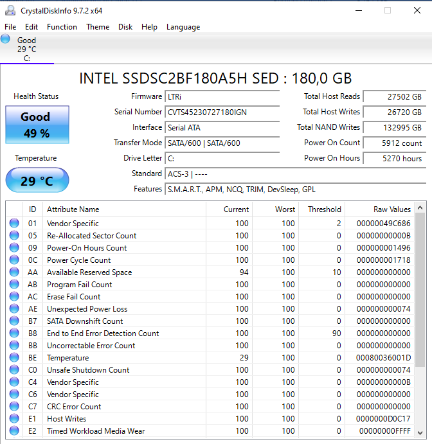This screenshot has width=432, height=444.
Task: Select the Host Writes attribute name
Action: 67,418
